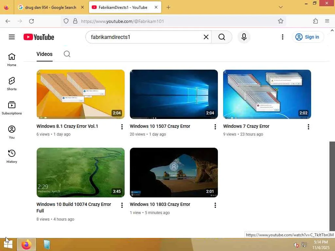335x251 pixels.
Task: Open options for Windows 7 Crazy Error
Action: pos(308,127)
